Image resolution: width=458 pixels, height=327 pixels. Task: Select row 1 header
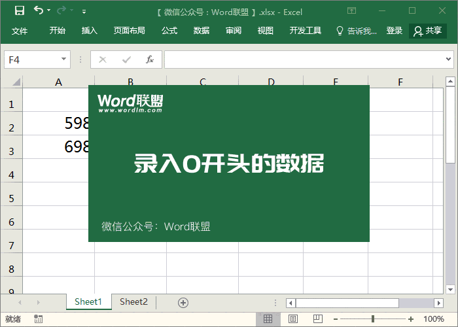pyautogui.click(x=11, y=100)
